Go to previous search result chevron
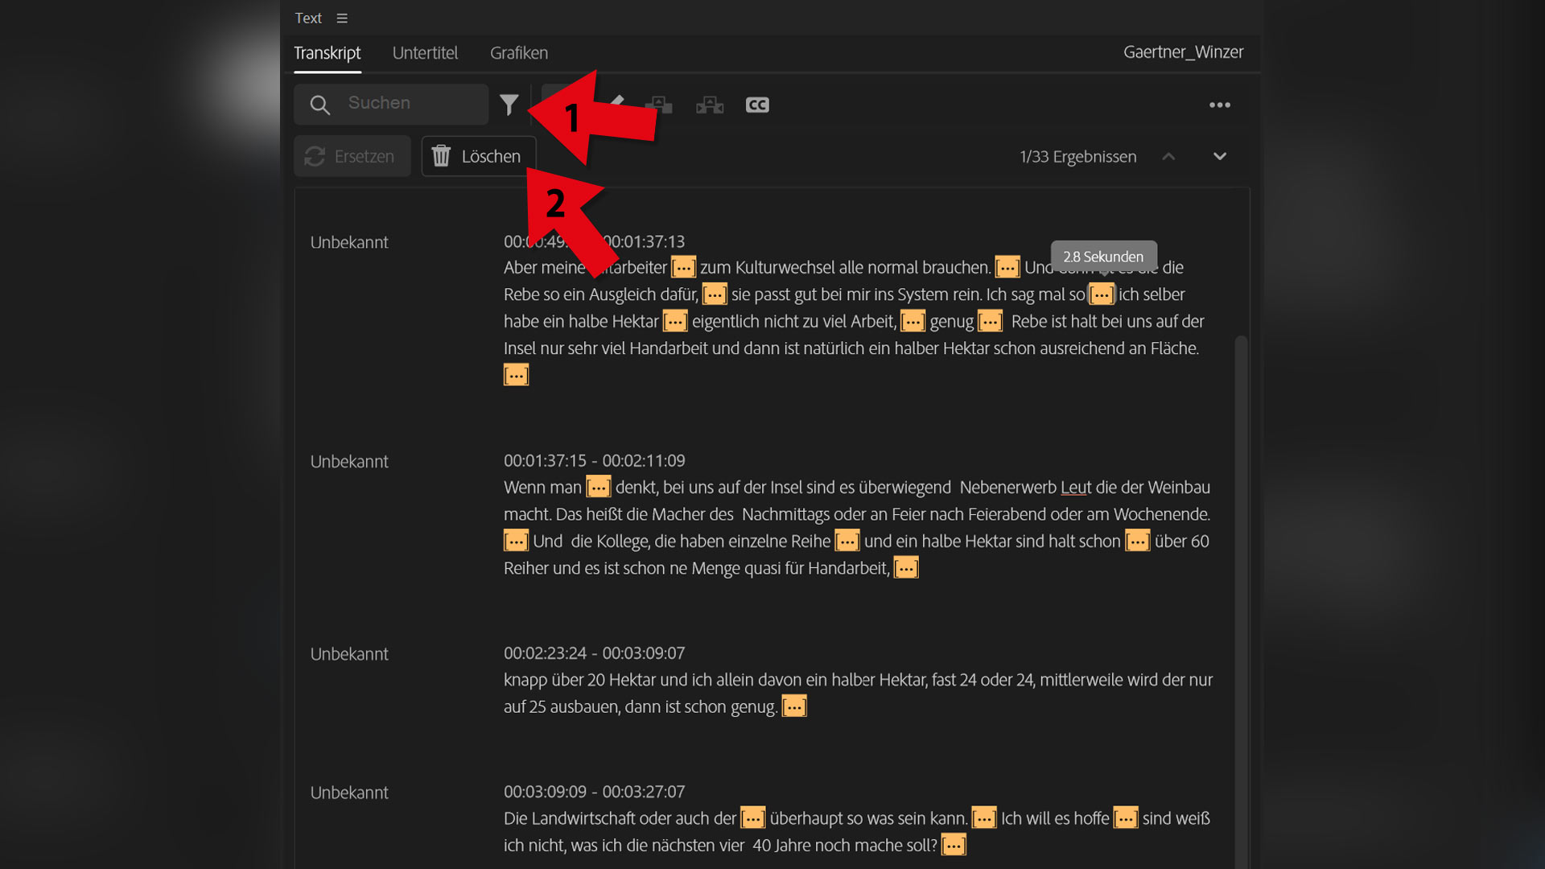The width and height of the screenshot is (1545, 869). pos(1168,156)
